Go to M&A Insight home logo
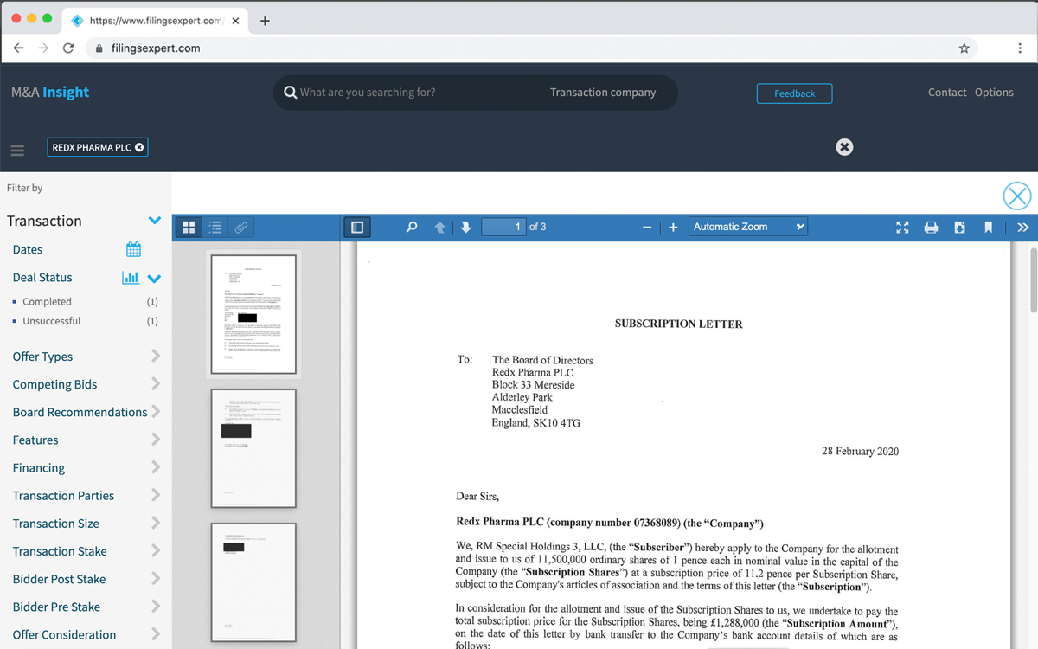1038x649 pixels. coord(50,93)
